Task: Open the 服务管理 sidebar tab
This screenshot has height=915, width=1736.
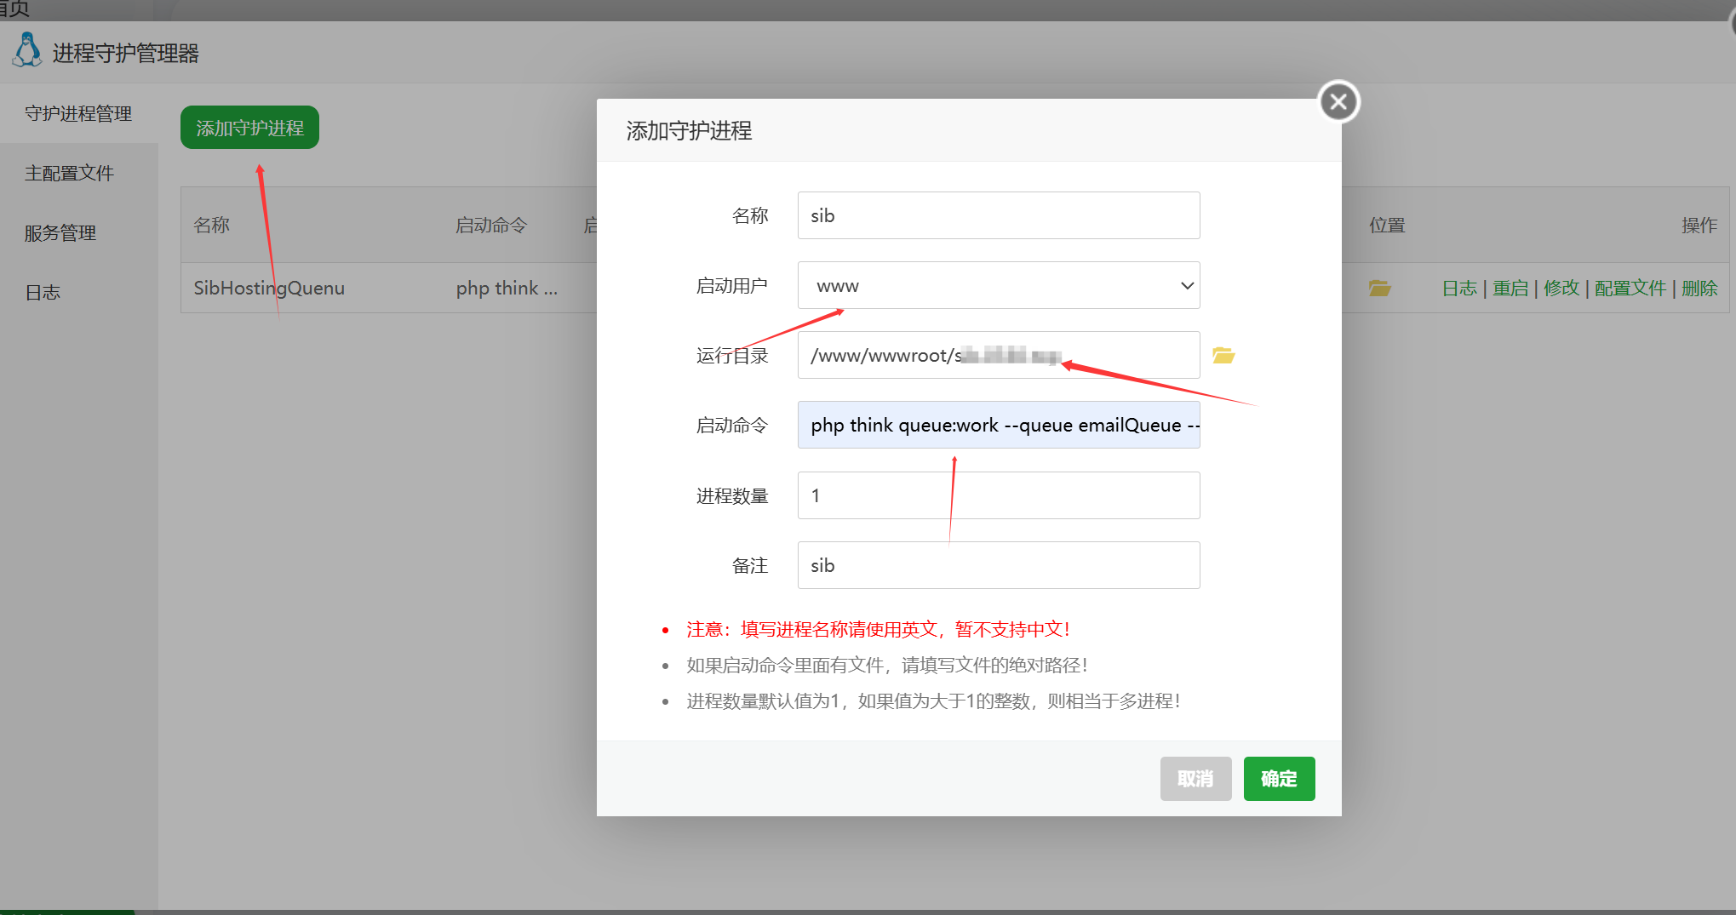Action: (x=60, y=233)
